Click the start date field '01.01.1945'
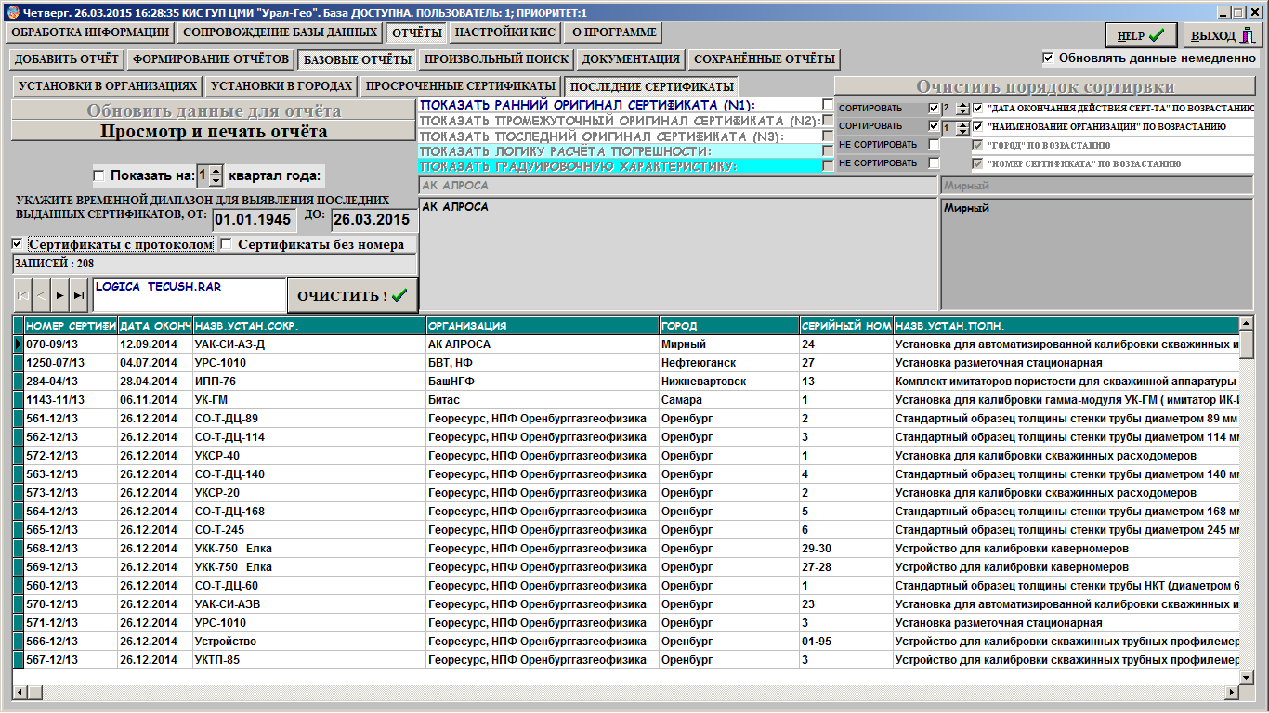 pos(255,220)
